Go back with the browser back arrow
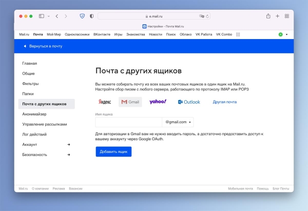This screenshot has width=308, height=211. coord(57,16)
